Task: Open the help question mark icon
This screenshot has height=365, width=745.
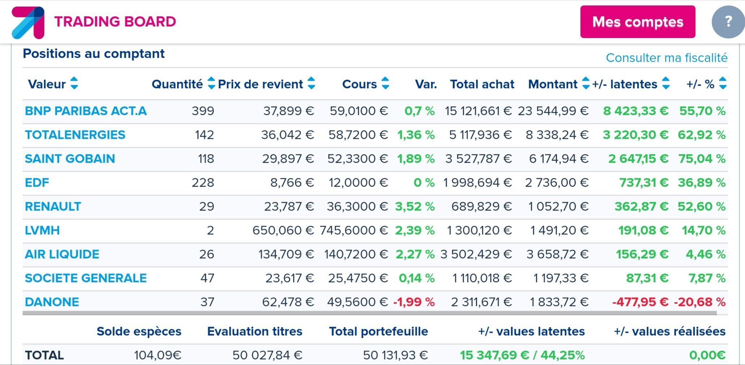Action: pyautogui.click(x=728, y=22)
